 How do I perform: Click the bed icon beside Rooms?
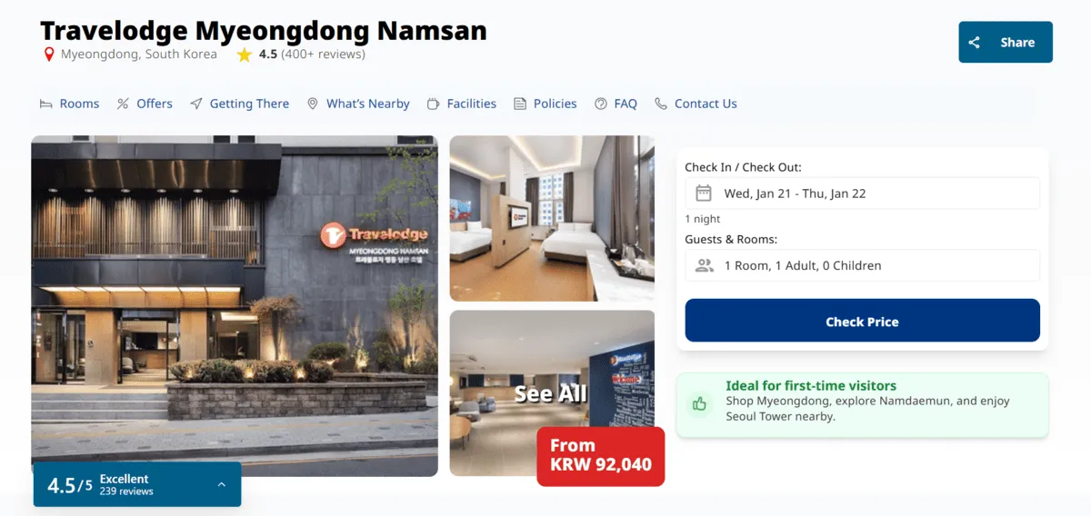point(45,104)
